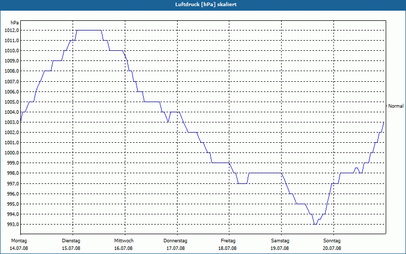406x254 pixels.
Task: Click the 998,0 axis value
Action: coord(13,173)
